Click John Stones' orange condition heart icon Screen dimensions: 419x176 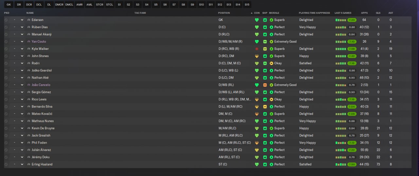click(257, 56)
